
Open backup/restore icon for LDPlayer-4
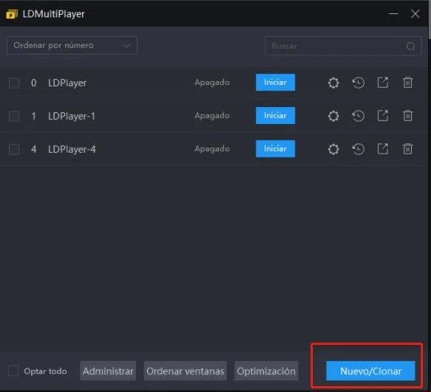[359, 149]
